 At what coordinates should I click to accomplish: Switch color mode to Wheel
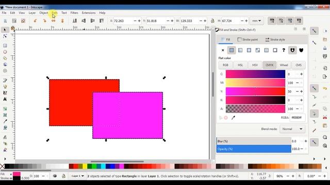click(x=284, y=65)
